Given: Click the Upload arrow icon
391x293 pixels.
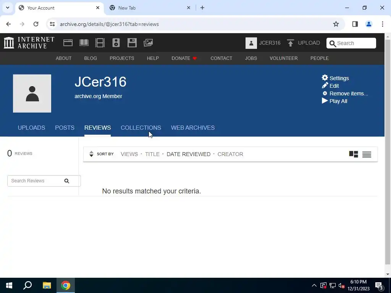Looking at the screenshot, I should click(x=290, y=43).
